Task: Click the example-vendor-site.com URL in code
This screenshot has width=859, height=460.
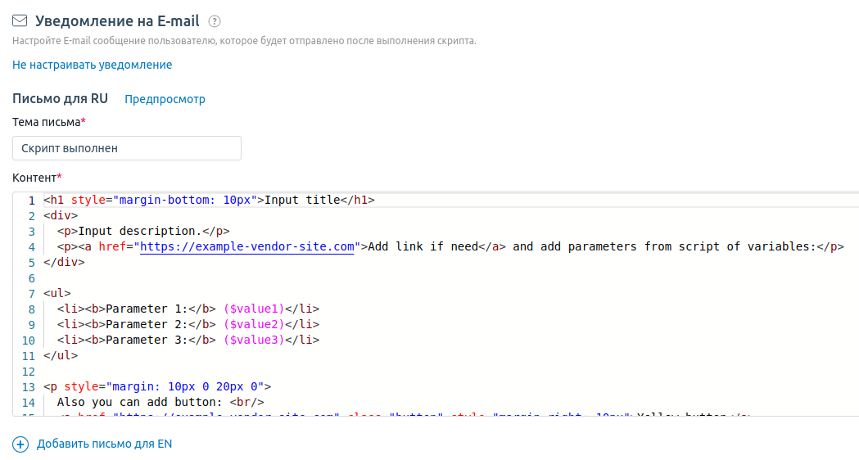Action: pyautogui.click(x=247, y=246)
